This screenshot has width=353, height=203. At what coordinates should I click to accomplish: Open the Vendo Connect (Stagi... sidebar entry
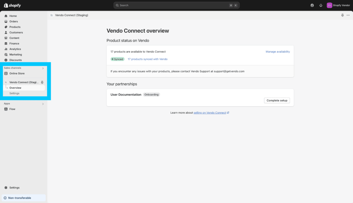(24, 82)
